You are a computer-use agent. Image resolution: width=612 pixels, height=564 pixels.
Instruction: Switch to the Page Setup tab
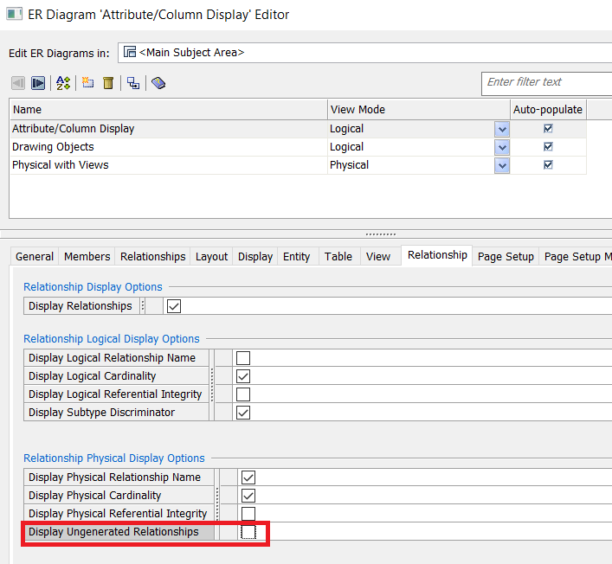coord(506,256)
